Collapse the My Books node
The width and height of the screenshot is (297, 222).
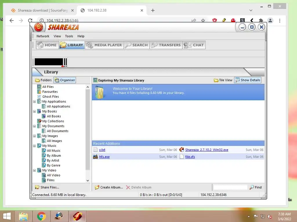(x=34, y=111)
